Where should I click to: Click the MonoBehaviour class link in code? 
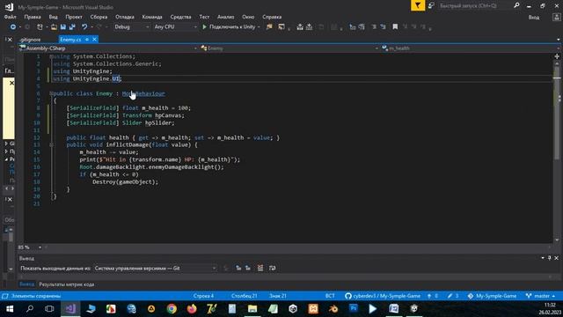point(143,93)
